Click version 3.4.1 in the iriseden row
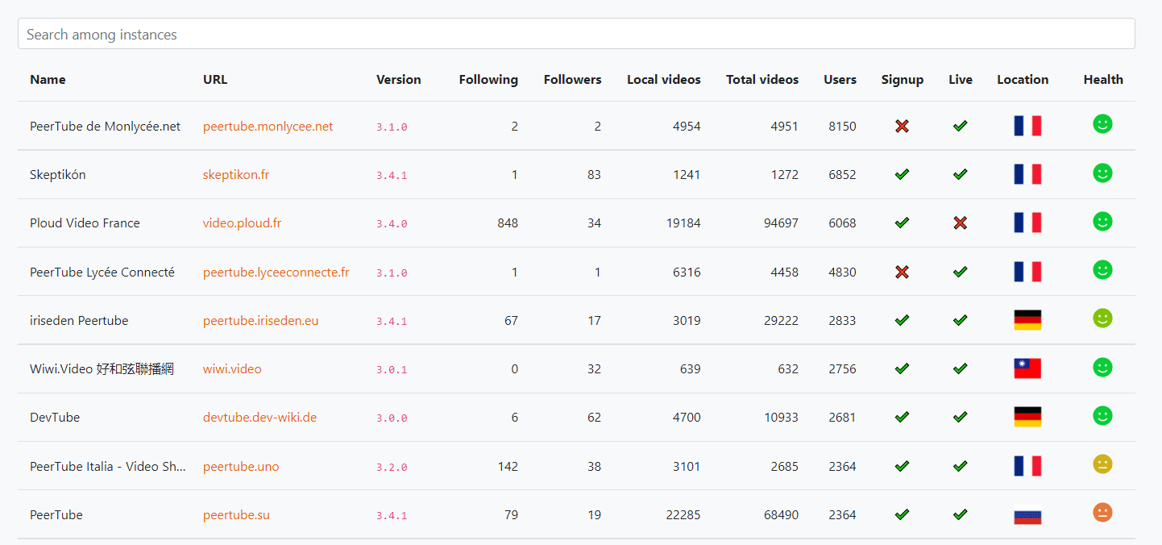The image size is (1162, 545). click(392, 321)
